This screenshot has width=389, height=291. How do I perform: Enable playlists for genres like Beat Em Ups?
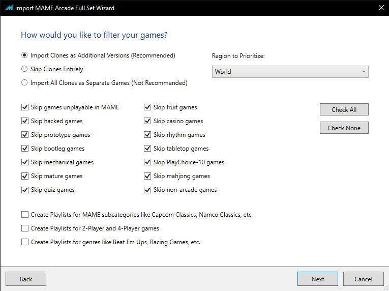point(25,242)
